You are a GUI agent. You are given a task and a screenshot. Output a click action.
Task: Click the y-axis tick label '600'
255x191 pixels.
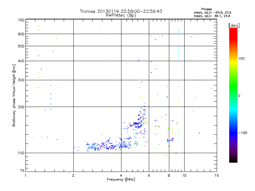21,34
